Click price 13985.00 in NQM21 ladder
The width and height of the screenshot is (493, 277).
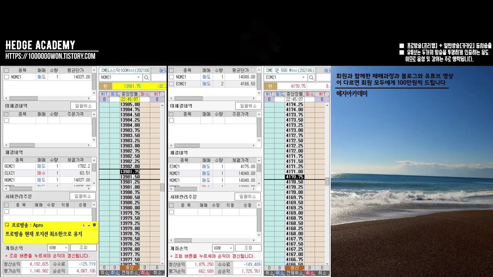(130, 105)
